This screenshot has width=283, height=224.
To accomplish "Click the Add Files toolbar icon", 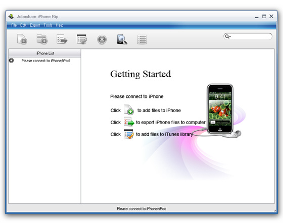I will coord(22,39).
